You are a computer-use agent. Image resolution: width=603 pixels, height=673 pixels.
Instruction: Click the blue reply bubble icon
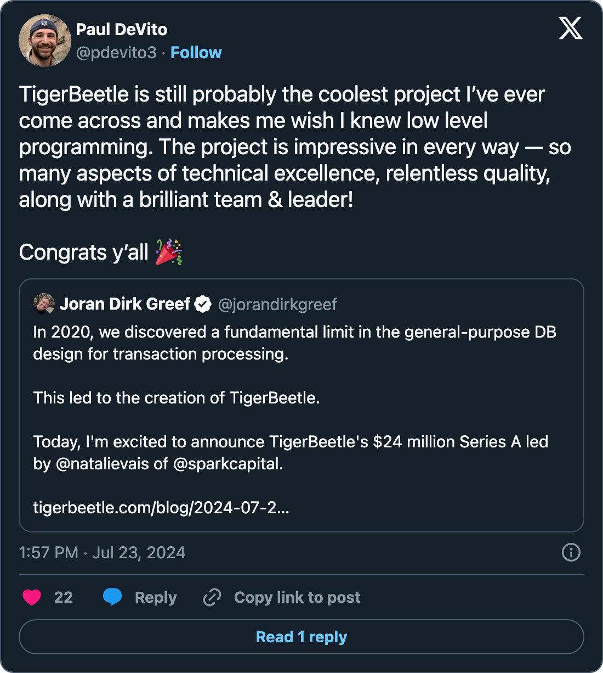click(112, 597)
